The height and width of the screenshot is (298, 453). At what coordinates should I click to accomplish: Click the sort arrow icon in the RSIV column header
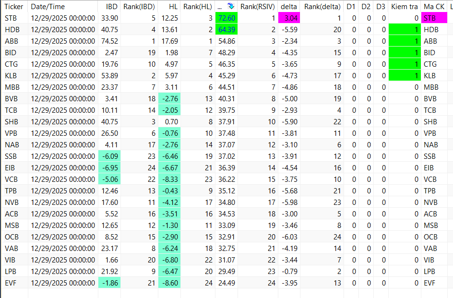click(x=230, y=6)
